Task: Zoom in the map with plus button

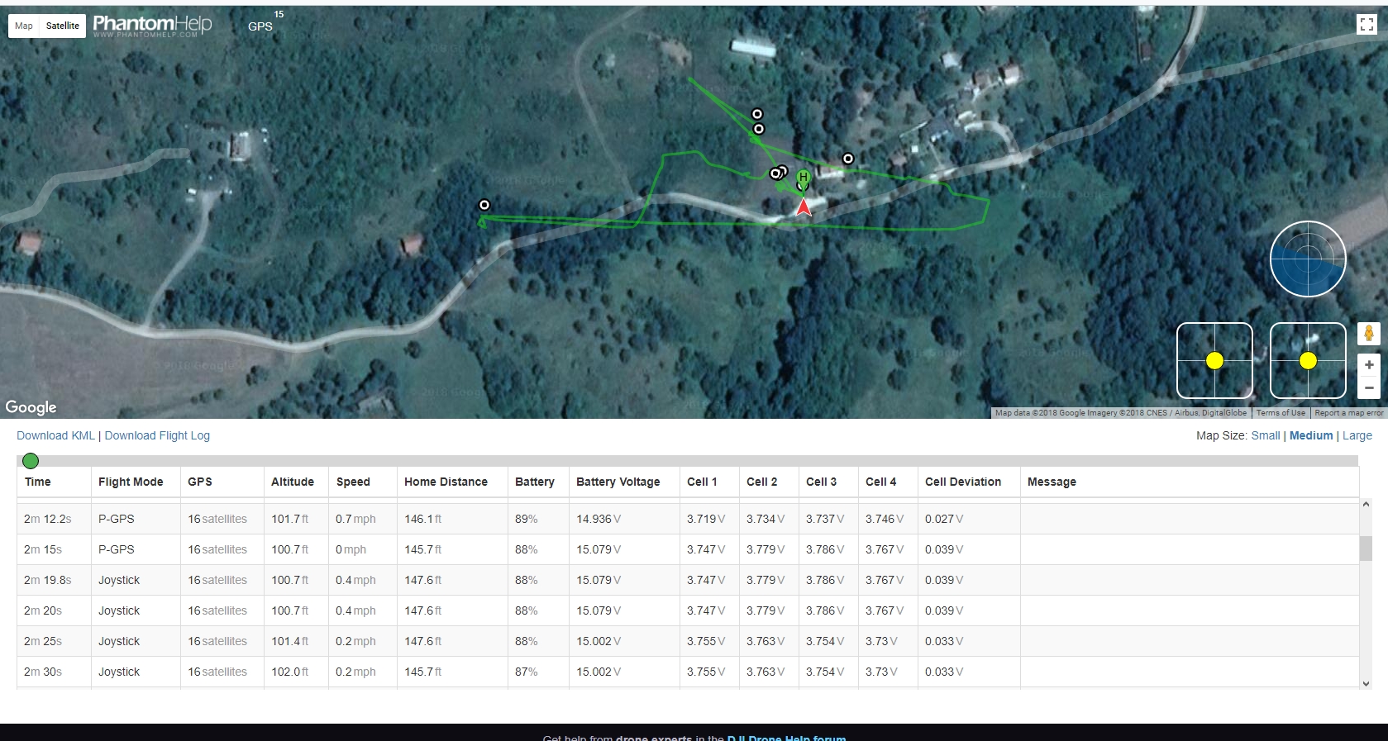Action: [1369, 364]
